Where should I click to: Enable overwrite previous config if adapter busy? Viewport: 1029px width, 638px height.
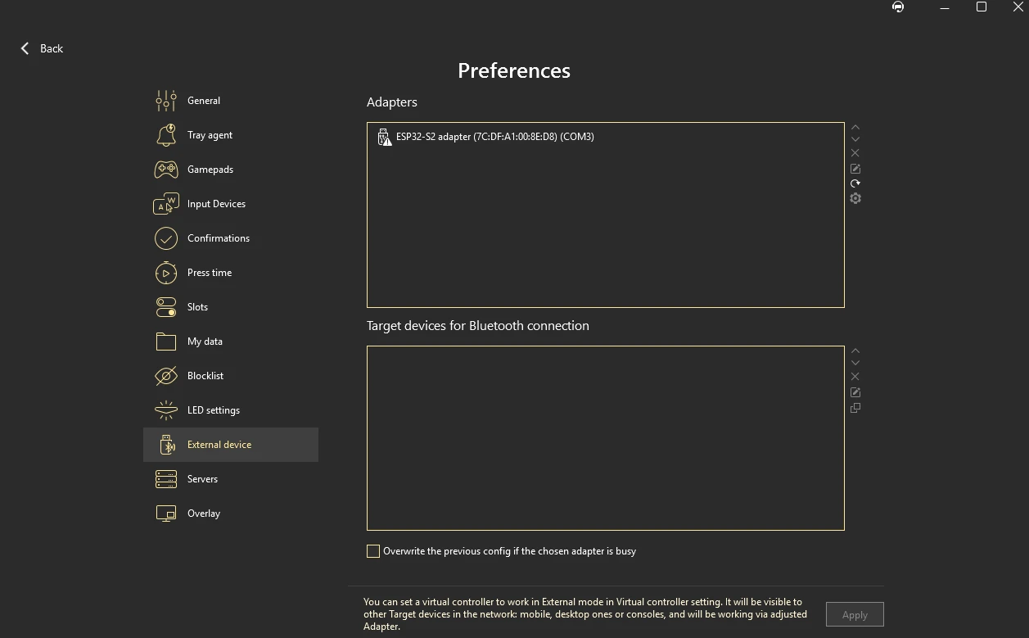pyautogui.click(x=373, y=551)
